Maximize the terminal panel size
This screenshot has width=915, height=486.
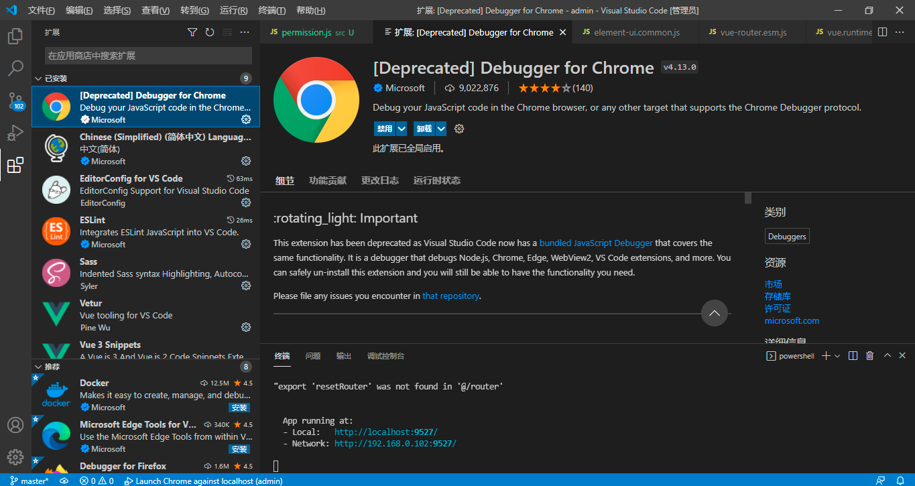888,356
